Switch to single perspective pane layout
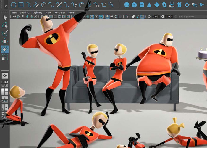207x148 pixels. [x=5, y=75]
